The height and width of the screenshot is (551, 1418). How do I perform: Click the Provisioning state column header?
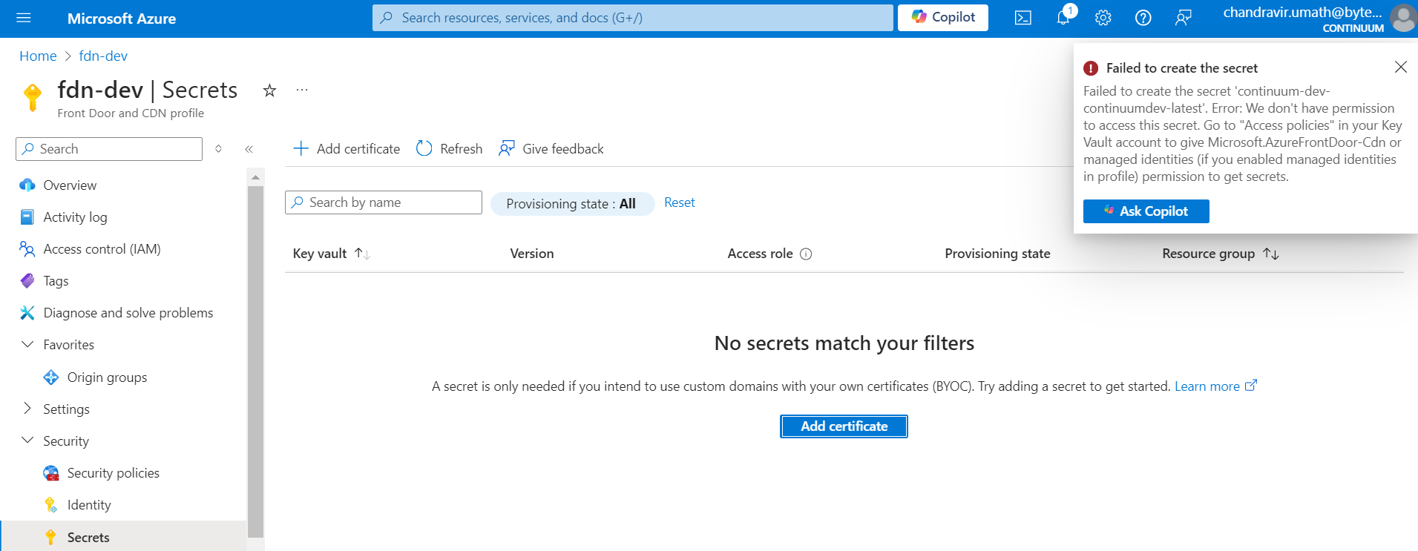pyautogui.click(x=997, y=254)
